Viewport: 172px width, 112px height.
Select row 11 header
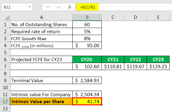[x=5, y=94]
